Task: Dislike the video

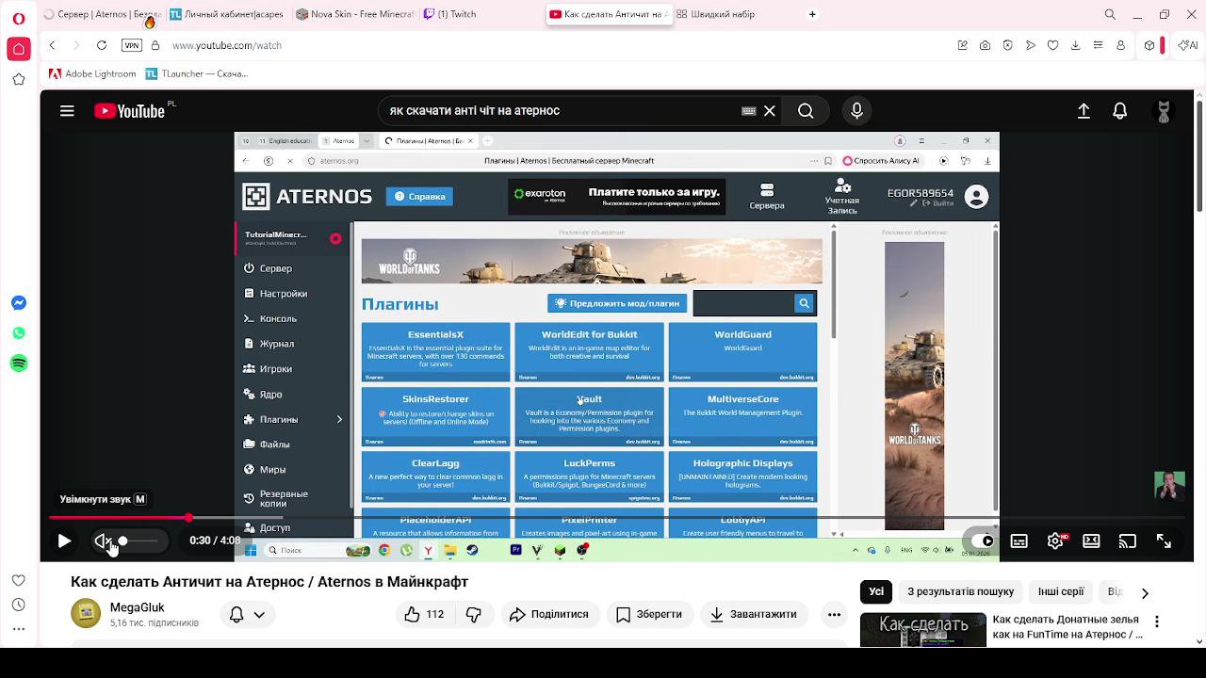Action: click(473, 615)
